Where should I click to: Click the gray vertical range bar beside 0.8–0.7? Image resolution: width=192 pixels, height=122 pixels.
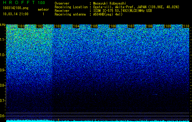(x=6, y=94)
